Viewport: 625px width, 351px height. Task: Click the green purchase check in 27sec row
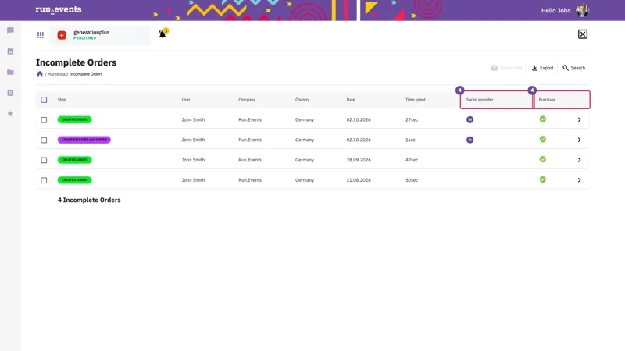point(542,119)
